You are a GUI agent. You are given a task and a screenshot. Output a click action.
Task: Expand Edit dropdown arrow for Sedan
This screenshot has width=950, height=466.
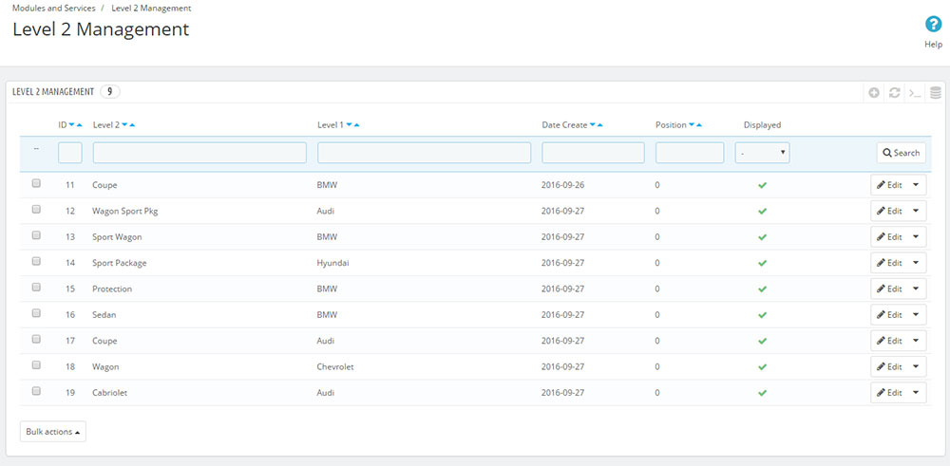tap(916, 315)
